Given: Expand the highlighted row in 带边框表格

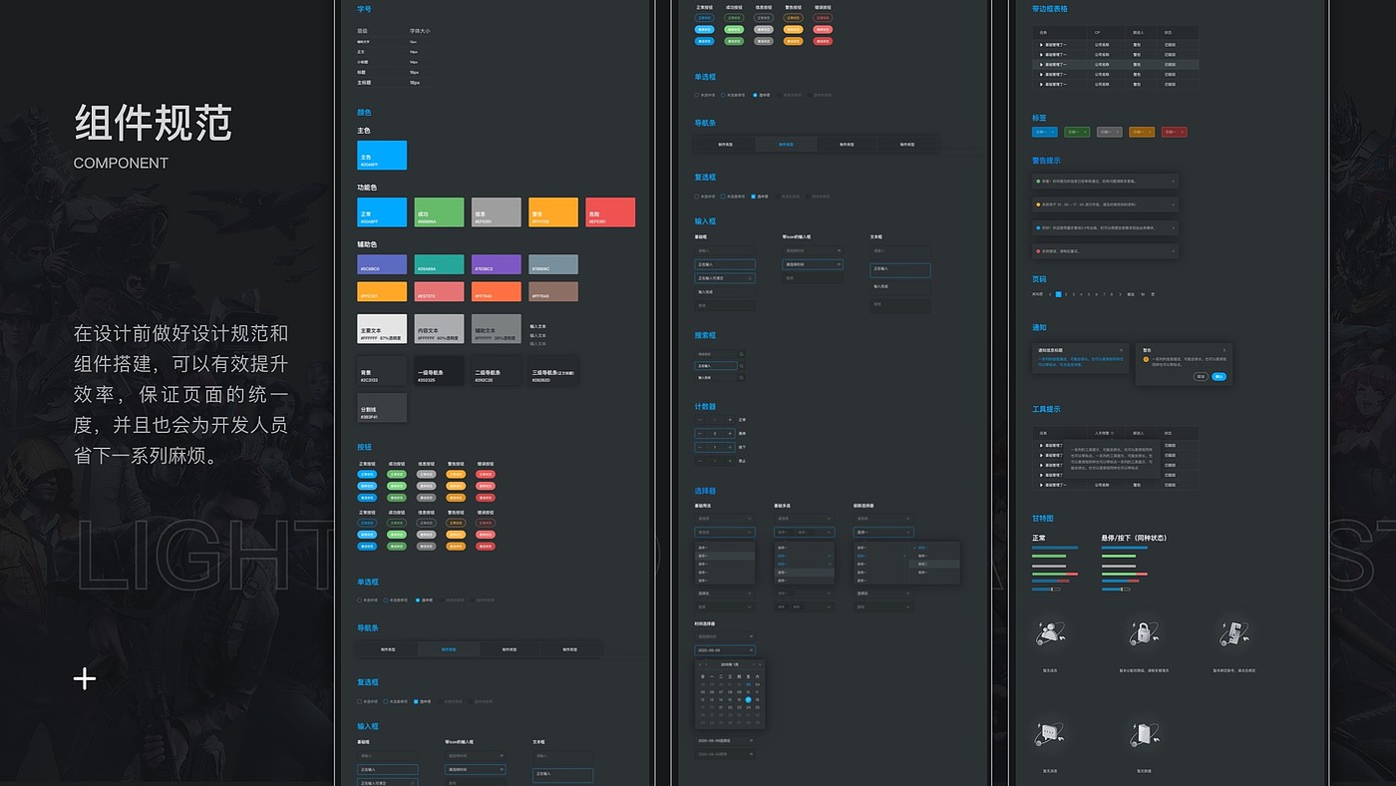Looking at the screenshot, I should (x=1041, y=64).
